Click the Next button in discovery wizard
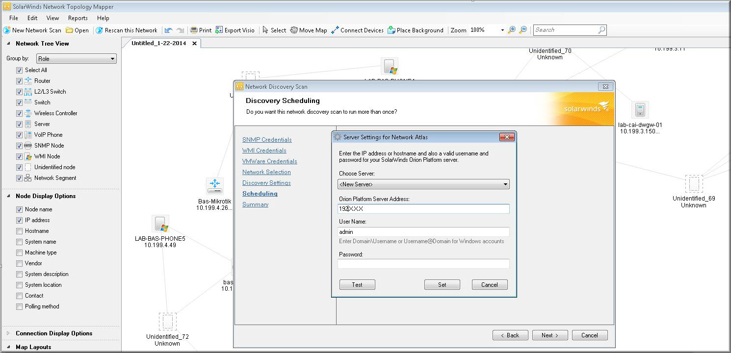The height and width of the screenshot is (353, 731). (550, 335)
